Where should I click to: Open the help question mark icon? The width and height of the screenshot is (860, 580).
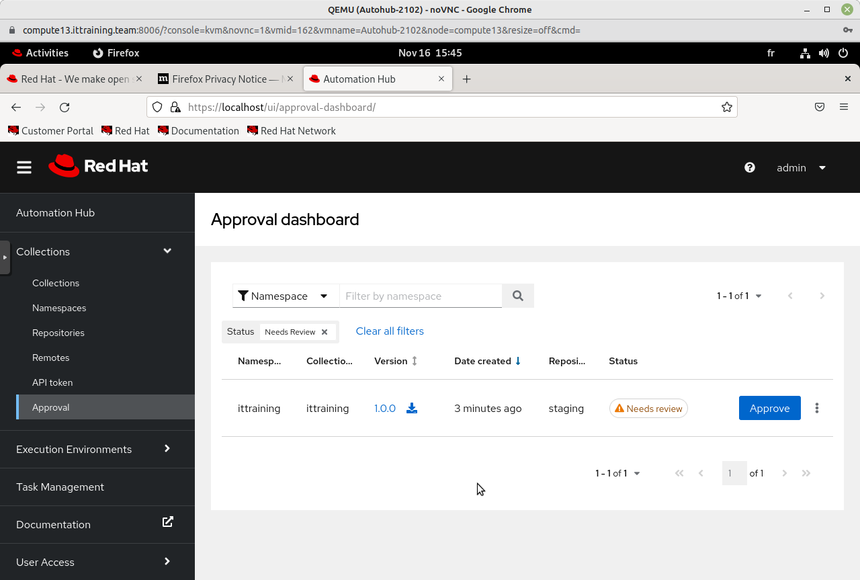point(750,167)
